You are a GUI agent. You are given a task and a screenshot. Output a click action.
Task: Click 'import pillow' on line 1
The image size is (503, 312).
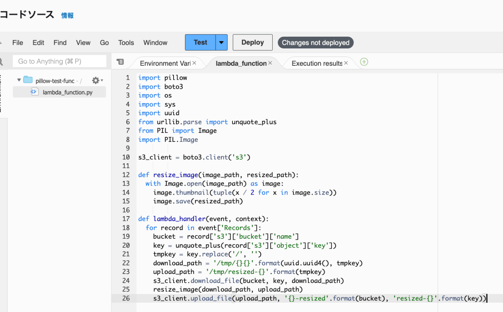tap(163, 78)
